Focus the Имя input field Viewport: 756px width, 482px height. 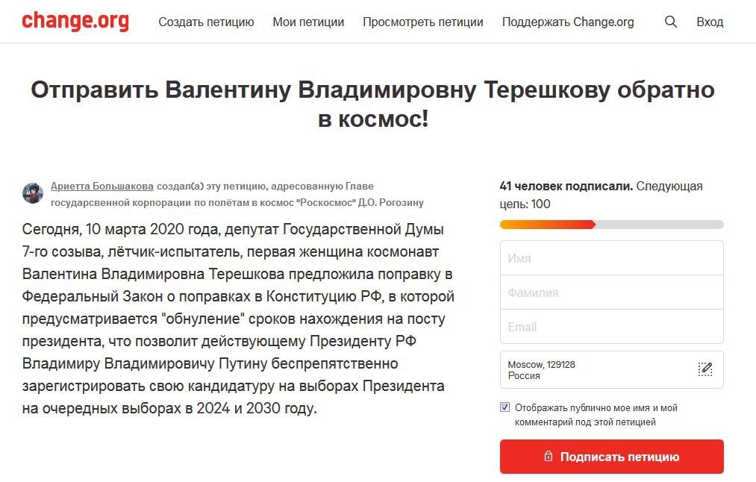click(612, 258)
